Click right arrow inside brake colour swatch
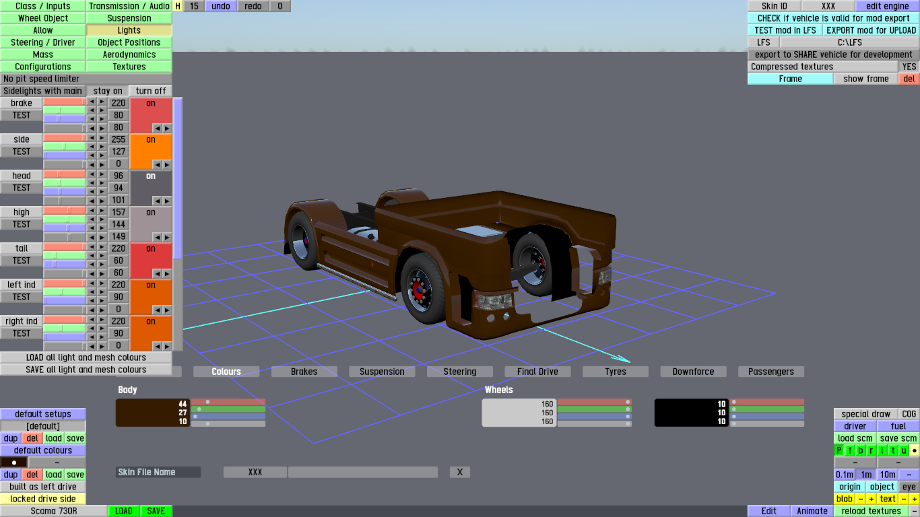 click(x=166, y=128)
